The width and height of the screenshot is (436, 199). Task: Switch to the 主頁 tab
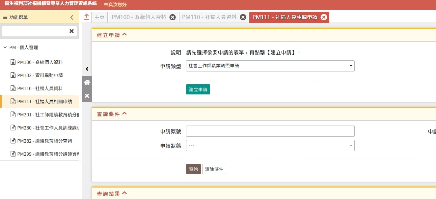(99, 17)
